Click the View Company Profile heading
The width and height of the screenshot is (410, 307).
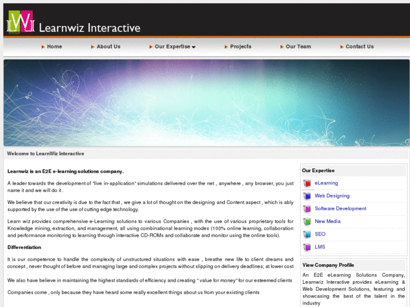point(328,265)
